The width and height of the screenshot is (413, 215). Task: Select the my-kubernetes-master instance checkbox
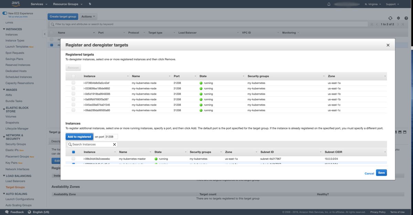coord(73,159)
